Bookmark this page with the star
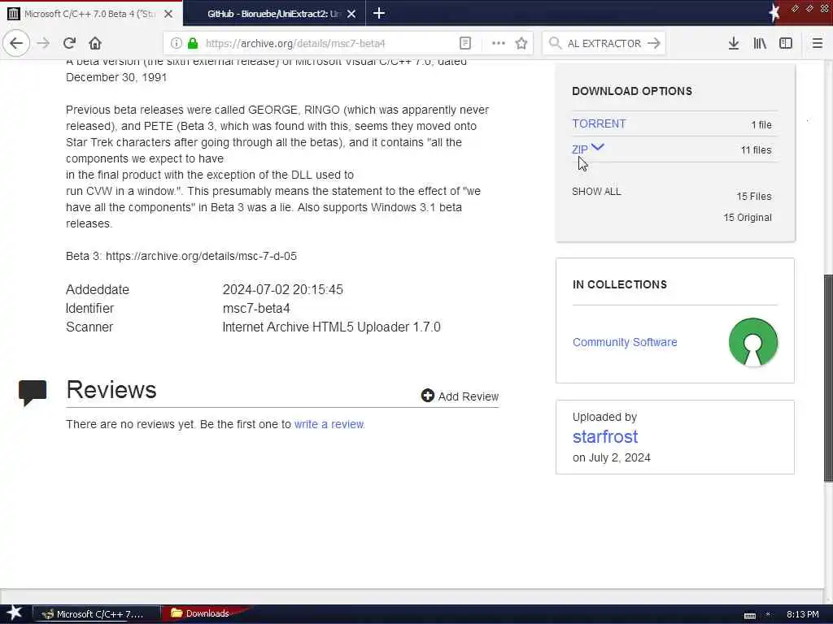 tap(521, 43)
